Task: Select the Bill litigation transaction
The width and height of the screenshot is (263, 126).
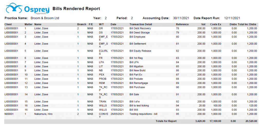Action: (x=136, y=66)
